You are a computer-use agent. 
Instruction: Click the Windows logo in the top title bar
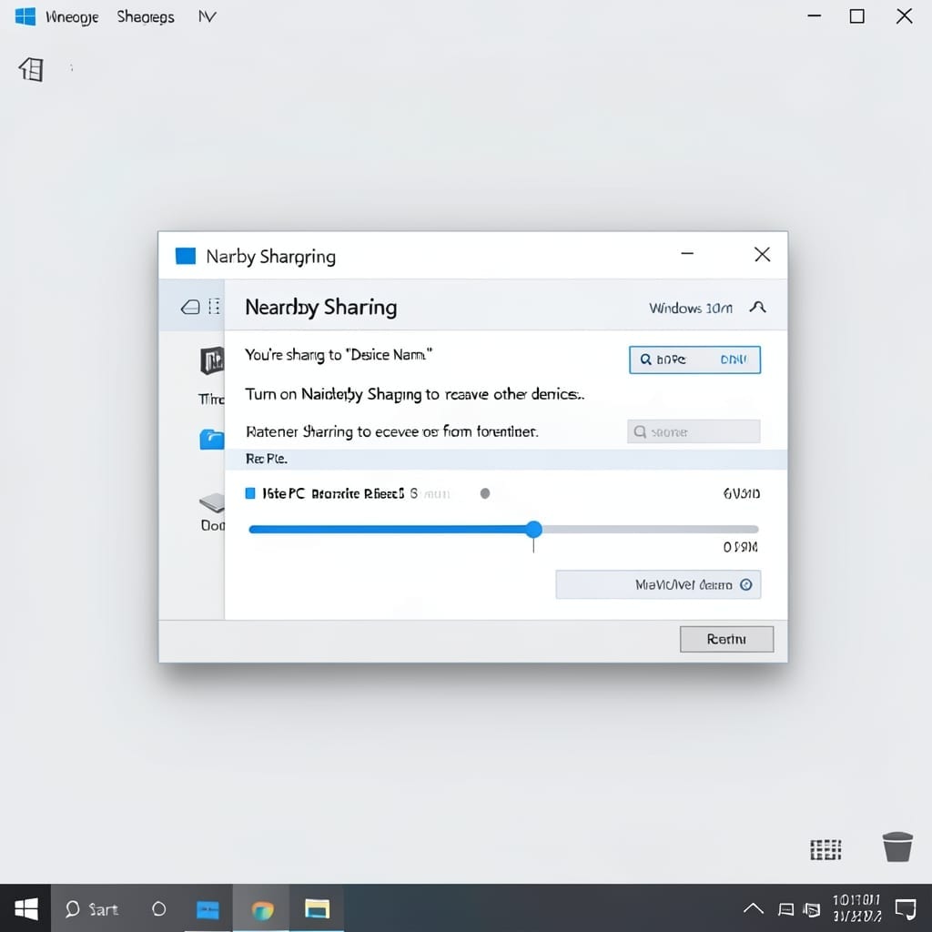click(x=25, y=16)
